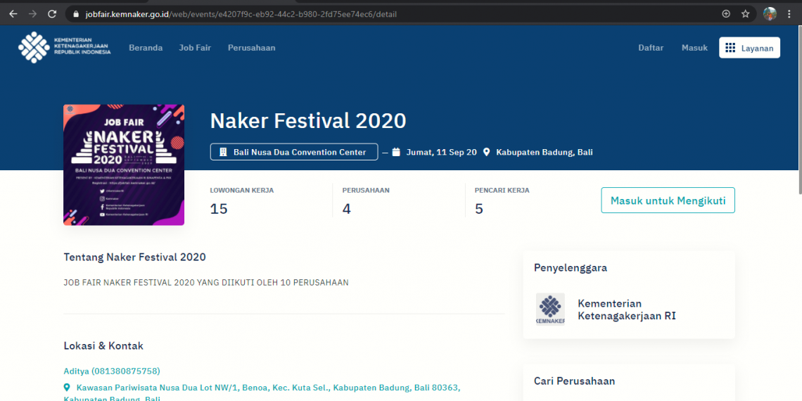Image resolution: width=802 pixels, height=401 pixels.
Task: Click contact Aditya (081380875758)
Action: [x=112, y=371]
